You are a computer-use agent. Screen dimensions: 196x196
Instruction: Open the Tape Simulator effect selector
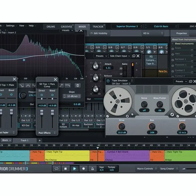[x=122, y=81]
